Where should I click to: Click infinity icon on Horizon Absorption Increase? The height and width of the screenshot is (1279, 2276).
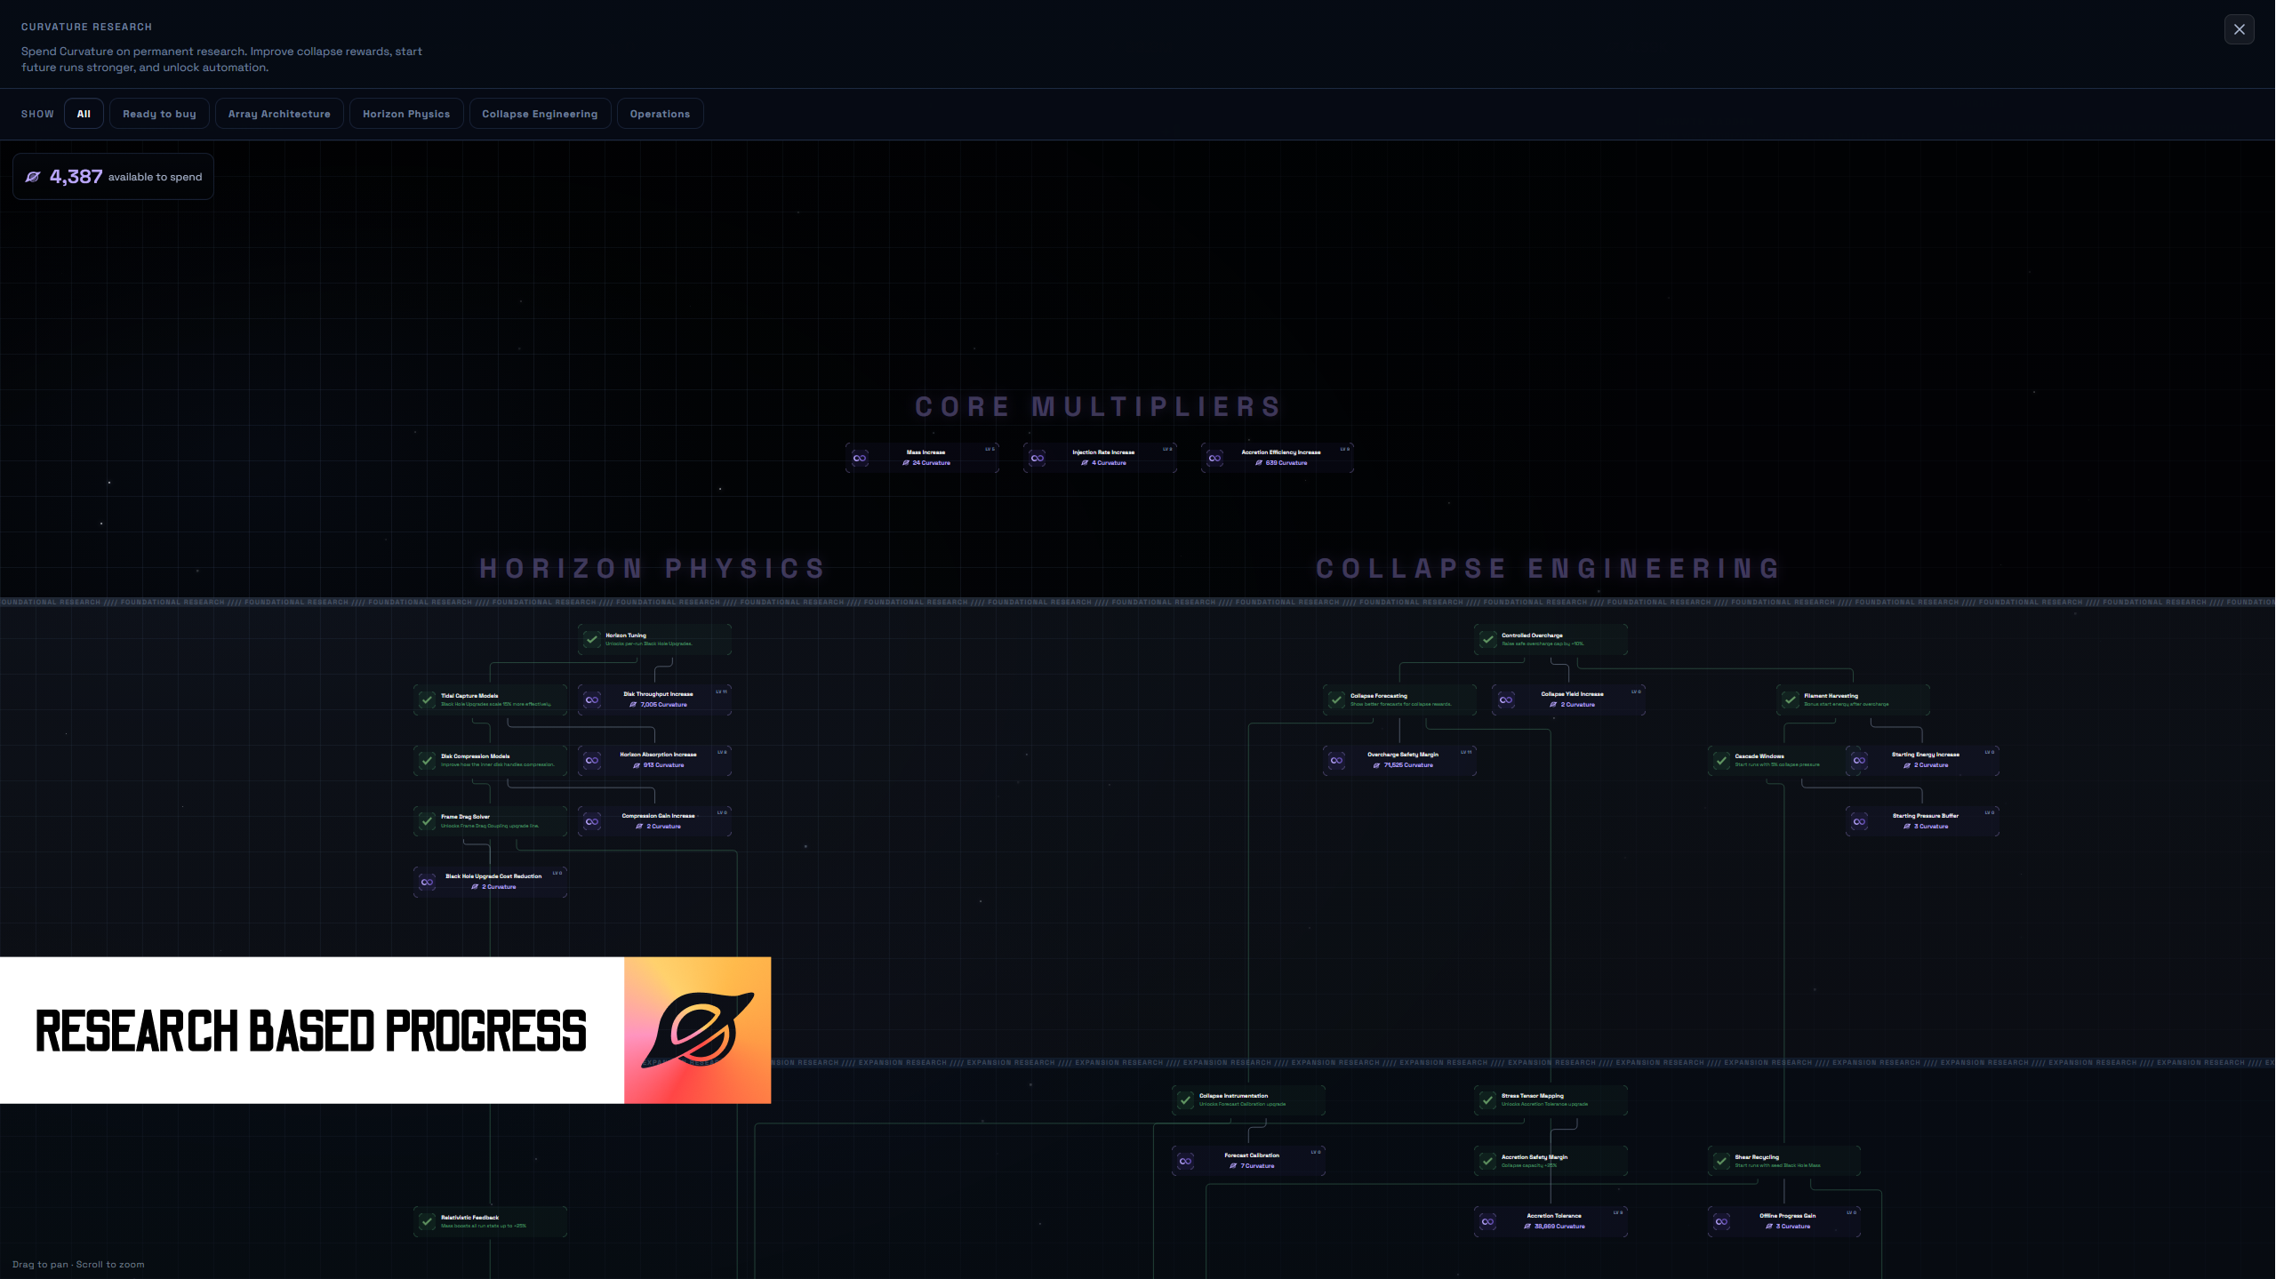(x=592, y=761)
